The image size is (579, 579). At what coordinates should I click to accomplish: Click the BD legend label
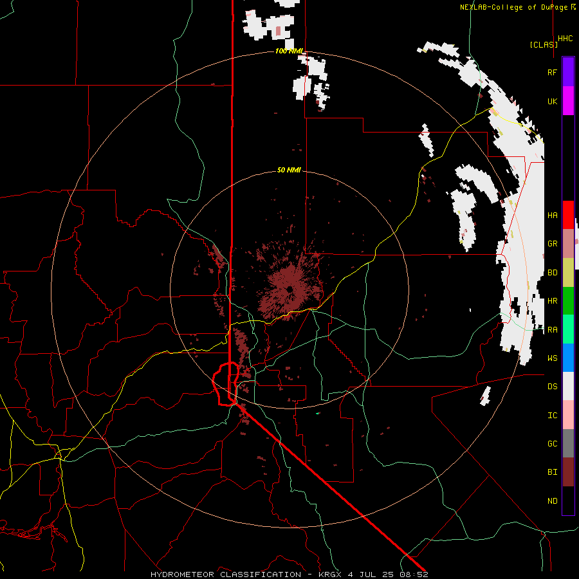point(552,273)
